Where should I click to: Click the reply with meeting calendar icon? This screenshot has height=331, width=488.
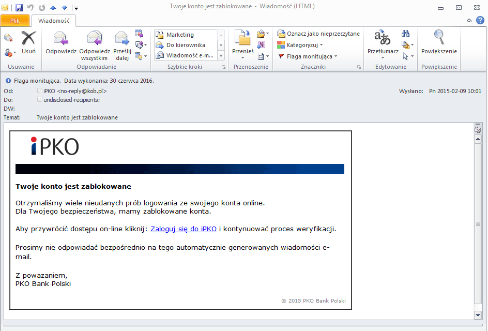point(139,33)
